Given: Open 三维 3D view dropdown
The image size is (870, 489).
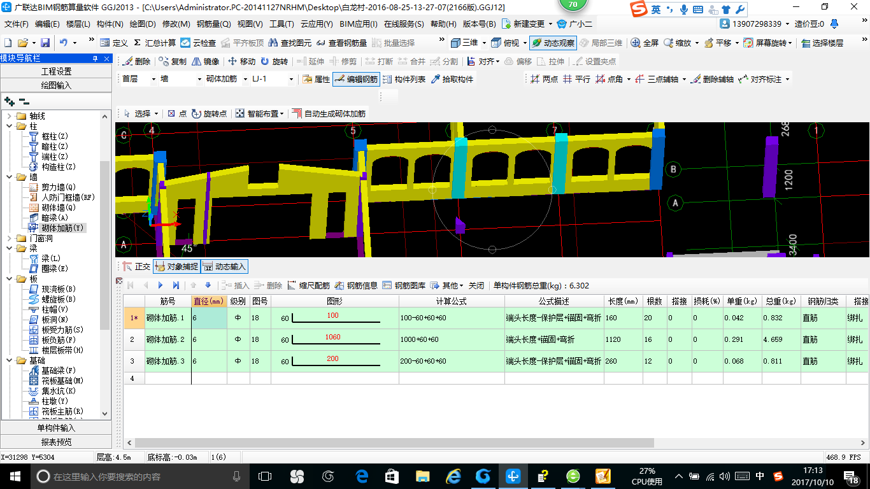Looking at the screenshot, I should (x=468, y=43).
